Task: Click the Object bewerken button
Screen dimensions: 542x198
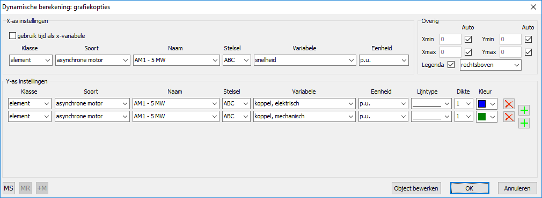Action: pyautogui.click(x=417, y=188)
